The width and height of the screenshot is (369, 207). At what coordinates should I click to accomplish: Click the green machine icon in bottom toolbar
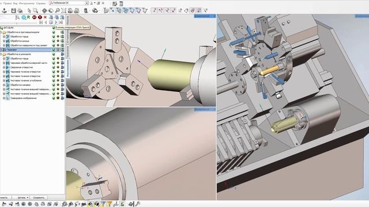(122, 204)
